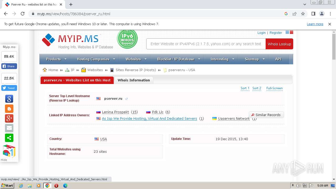Open the API menu item
Viewport: 336px width, 189px height.
pyautogui.click(x=278, y=59)
